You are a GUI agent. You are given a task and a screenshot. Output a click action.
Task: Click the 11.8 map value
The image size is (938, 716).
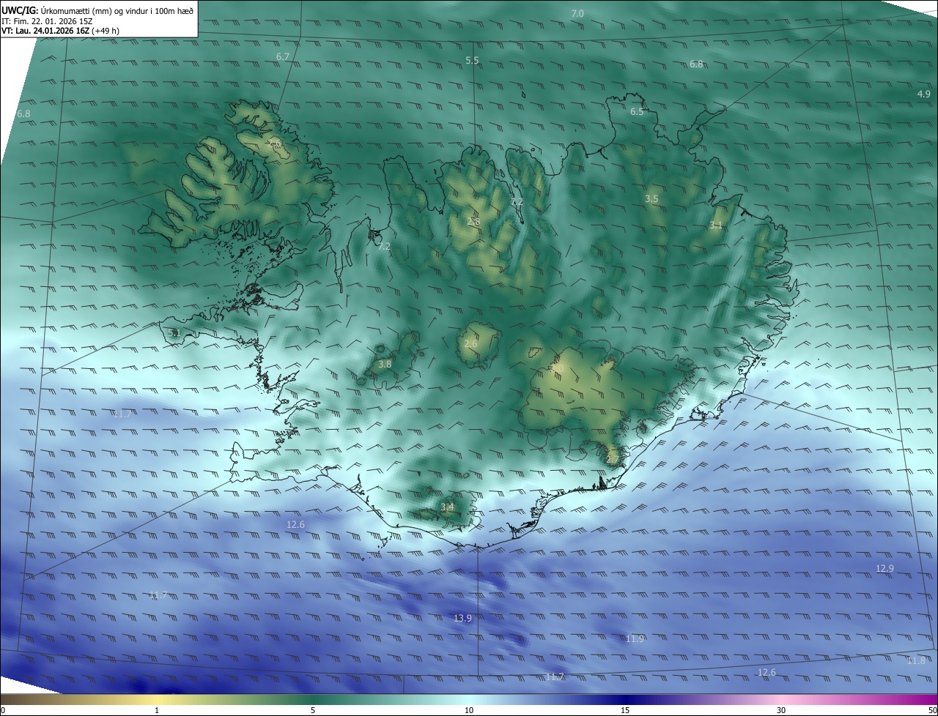point(916,660)
